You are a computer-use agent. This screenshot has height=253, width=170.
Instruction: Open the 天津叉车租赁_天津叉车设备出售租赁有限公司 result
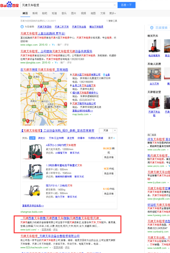(50, 236)
